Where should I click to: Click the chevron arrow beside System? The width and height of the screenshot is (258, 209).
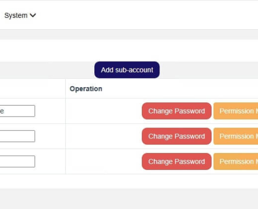[x=33, y=15]
